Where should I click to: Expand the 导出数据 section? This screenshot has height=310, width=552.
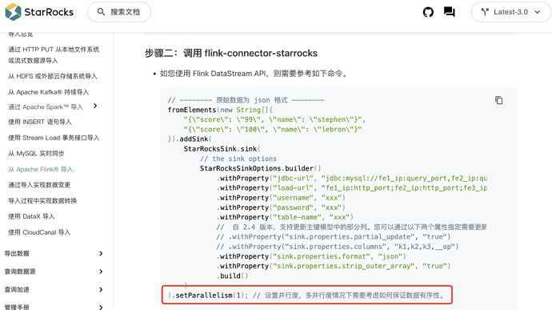click(101, 254)
